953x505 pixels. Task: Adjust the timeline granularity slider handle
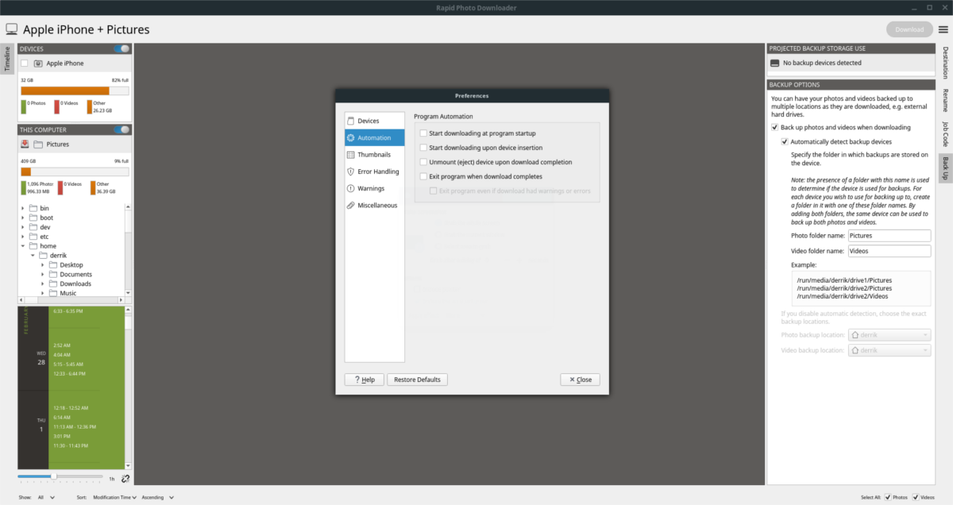[x=53, y=476]
